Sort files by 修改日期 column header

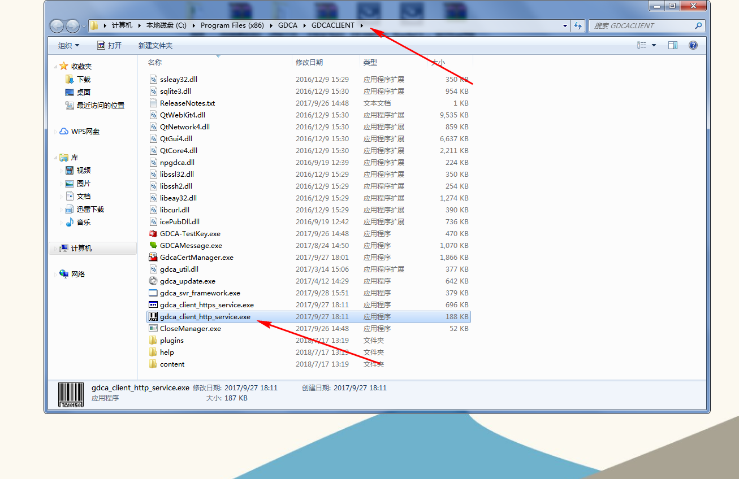click(x=309, y=62)
